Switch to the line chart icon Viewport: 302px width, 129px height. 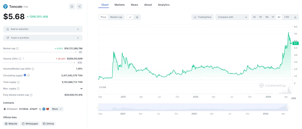130,17
